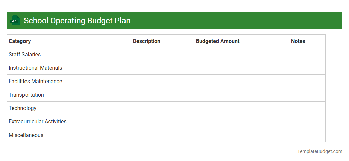This screenshot has height=161, width=349.
Task: Click the Budgeted Amount cell for Transportation
Action: point(242,95)
